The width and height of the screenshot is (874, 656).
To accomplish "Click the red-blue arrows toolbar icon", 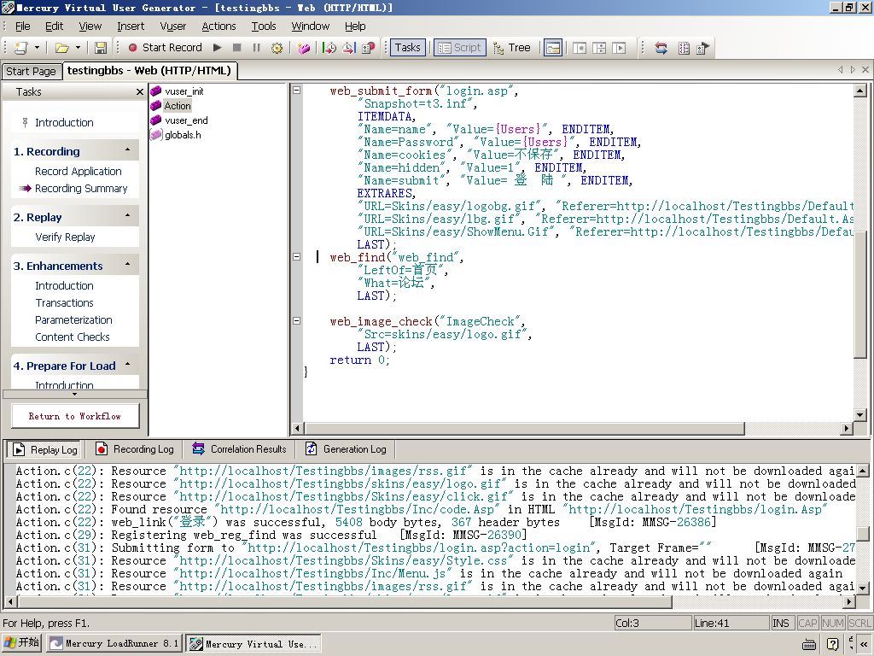I will pos(661,48).
